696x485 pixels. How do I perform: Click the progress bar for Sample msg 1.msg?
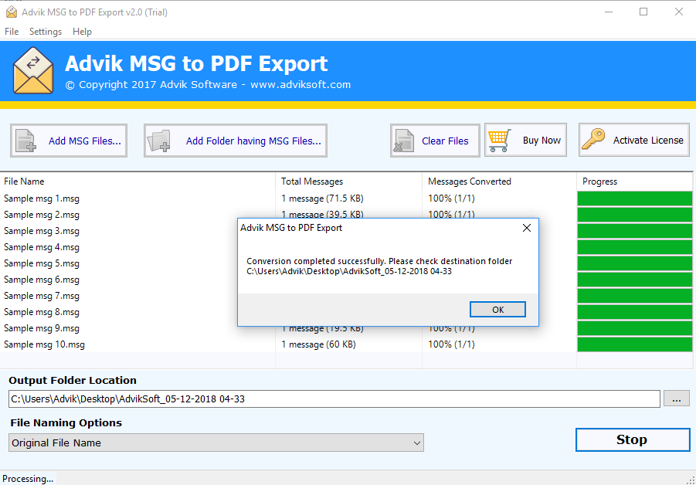pos(635,198)
